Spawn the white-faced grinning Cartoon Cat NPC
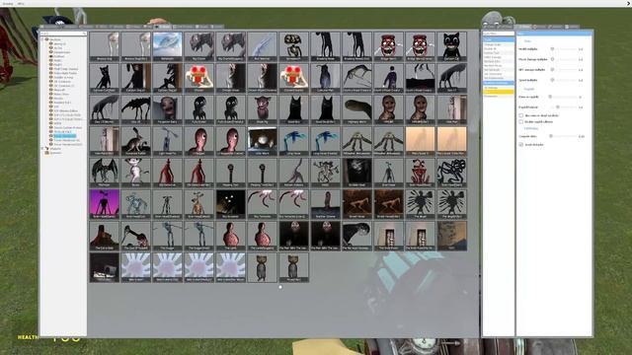 (x=452, y=46)
